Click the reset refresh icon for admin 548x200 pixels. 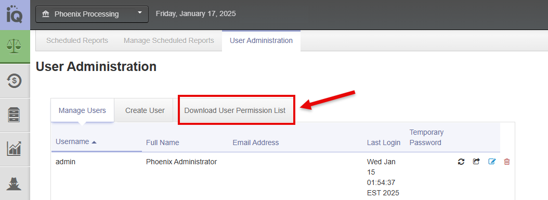point(461,162)
